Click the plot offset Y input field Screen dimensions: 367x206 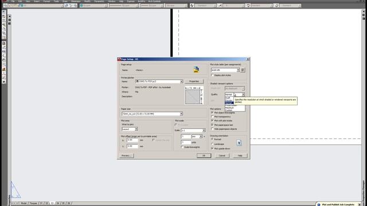point(132,146)
